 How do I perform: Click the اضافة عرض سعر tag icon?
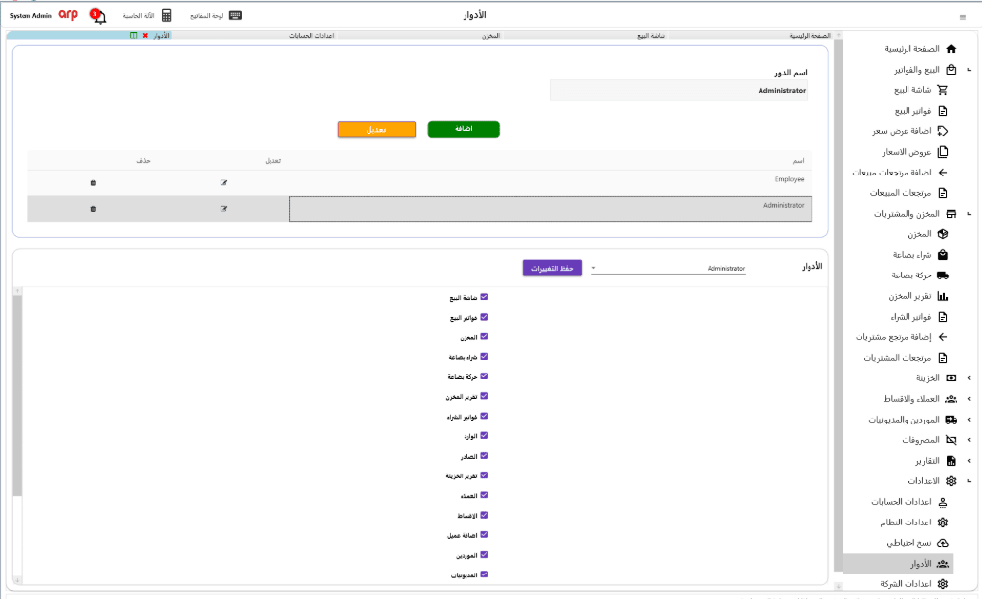click(x=943, y=131)
